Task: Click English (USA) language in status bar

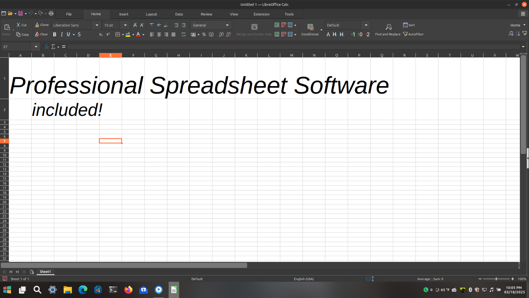Action: (x=304, y=279)
